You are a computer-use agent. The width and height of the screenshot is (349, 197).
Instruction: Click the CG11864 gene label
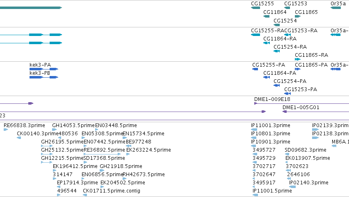click(275, 12)
